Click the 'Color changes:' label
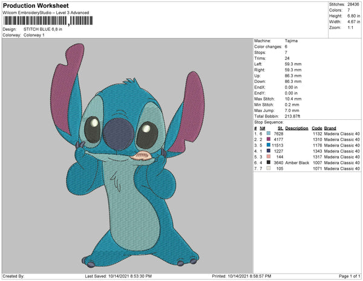Image resolution: width=363 pixels, height=281 pixels. point(268,47)
